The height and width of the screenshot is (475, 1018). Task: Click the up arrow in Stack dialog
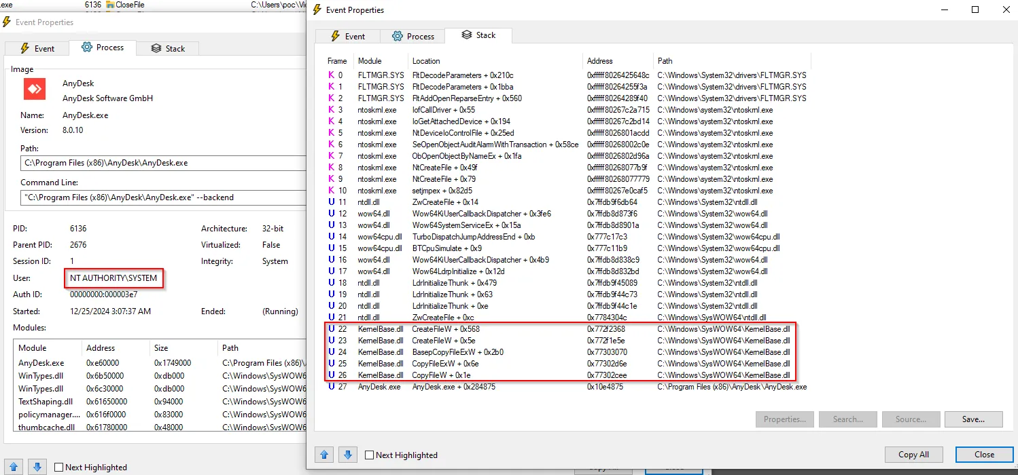[324, 455]
